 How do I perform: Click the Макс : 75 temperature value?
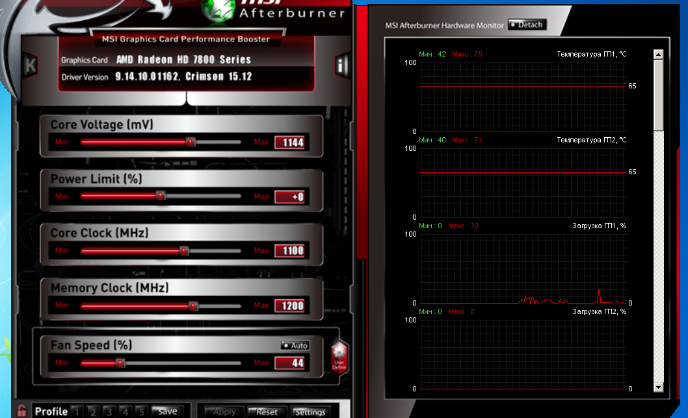click(x=467, y=55)
